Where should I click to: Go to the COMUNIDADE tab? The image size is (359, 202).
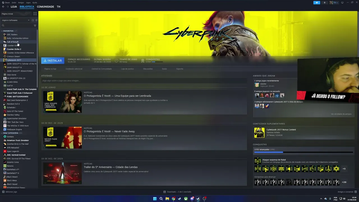click(x=45, y=7)
